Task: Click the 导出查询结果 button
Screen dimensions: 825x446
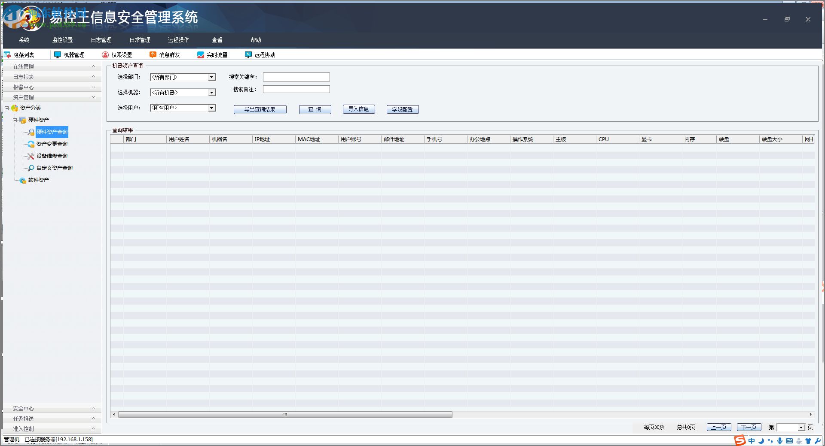Action: [x=260, y=109]
